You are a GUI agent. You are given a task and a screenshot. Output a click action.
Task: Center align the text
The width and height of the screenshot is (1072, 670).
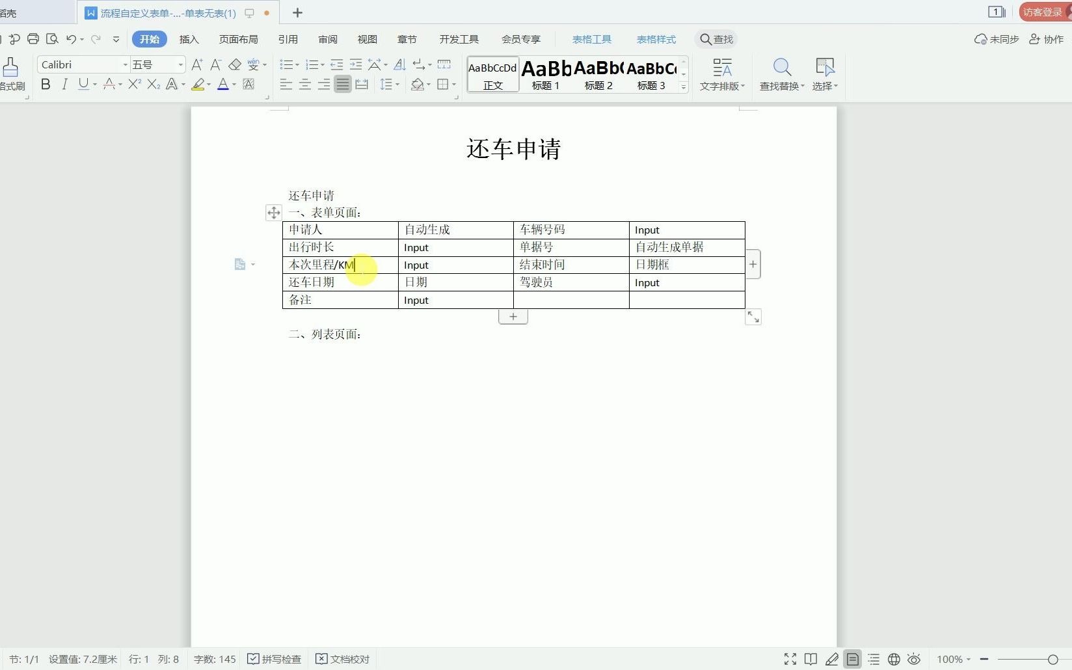click(x=304, y=85)
